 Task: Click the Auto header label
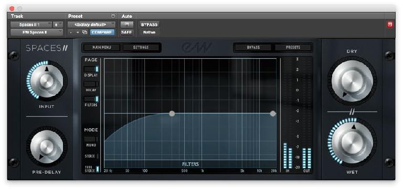(x=126, y=16)
